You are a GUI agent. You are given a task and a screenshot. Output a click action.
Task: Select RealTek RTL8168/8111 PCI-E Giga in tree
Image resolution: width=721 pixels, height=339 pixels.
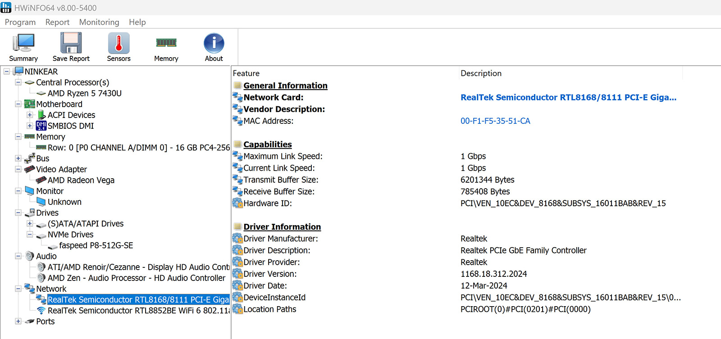point(138,299)
